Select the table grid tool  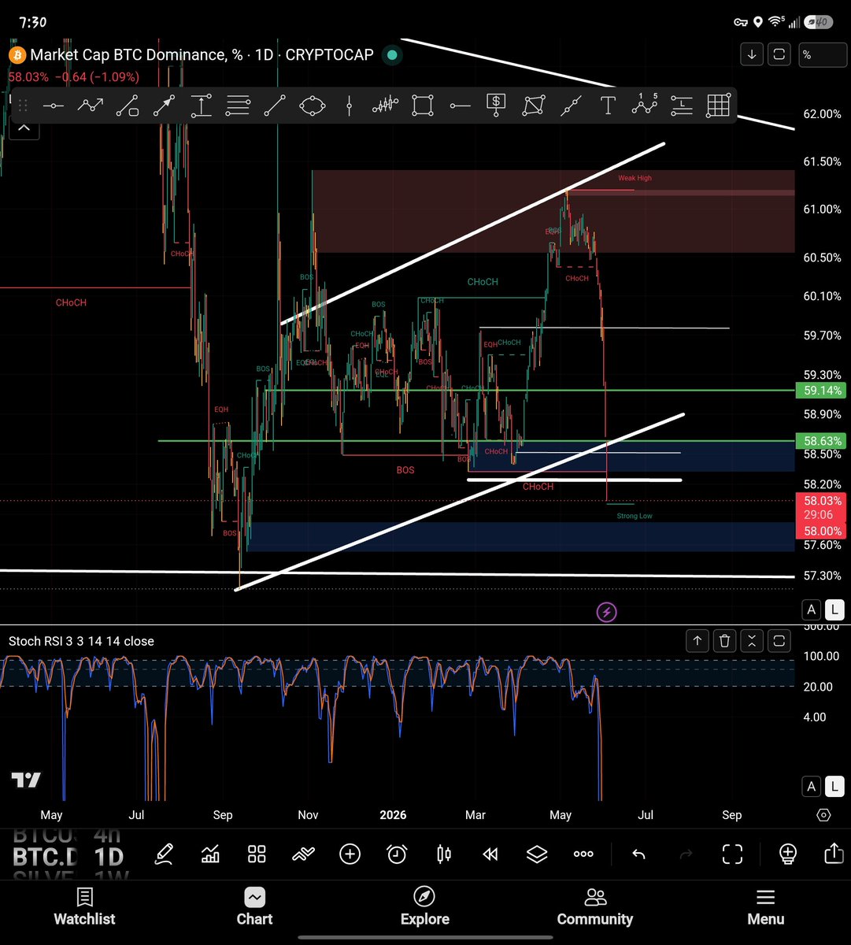(717, 106)
